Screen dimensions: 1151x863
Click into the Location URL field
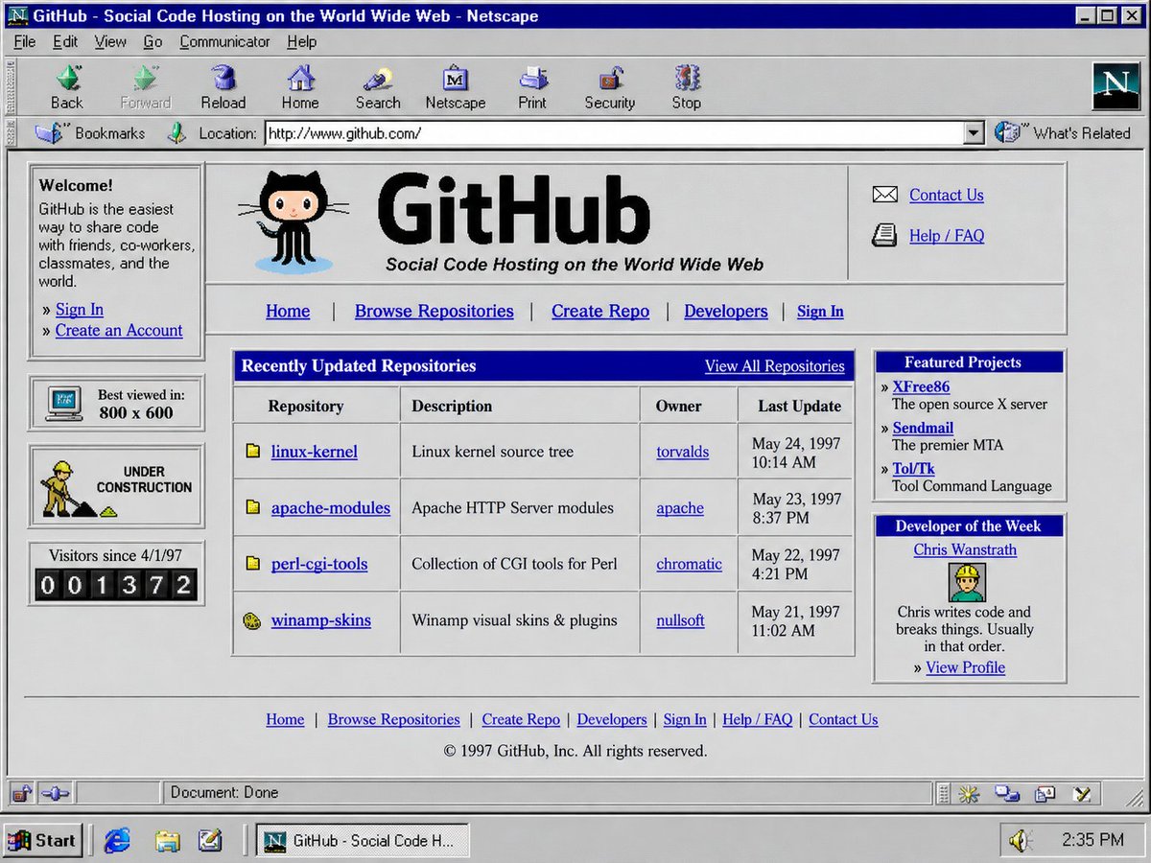click(614, 133)
